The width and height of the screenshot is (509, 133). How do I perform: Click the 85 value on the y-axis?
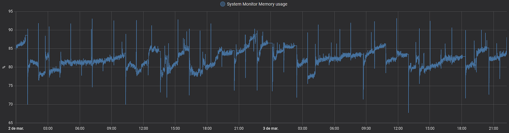10,48
